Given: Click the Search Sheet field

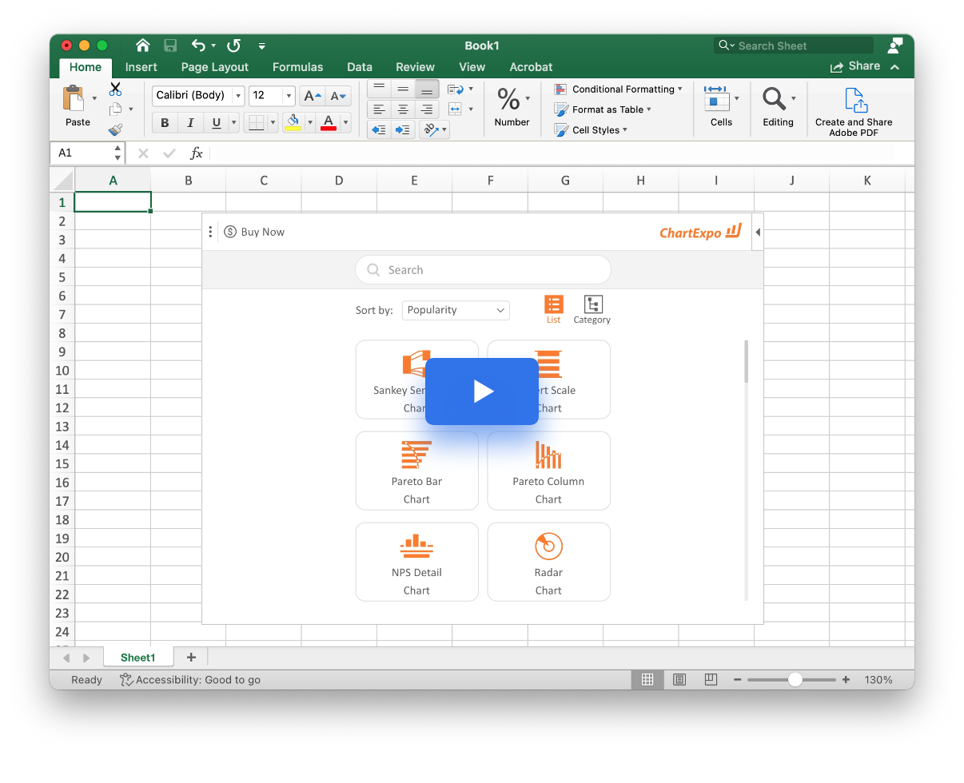Looking at the screenshot, I should (x=794, y=46).
